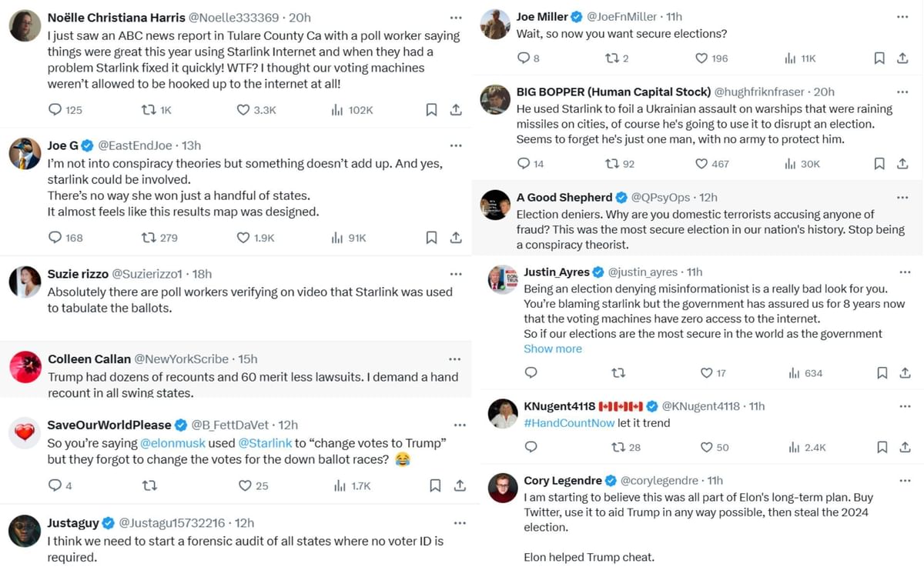
Task: Reply to Noëlle Christiana Harris's tweet
Action: pos(54,109)
